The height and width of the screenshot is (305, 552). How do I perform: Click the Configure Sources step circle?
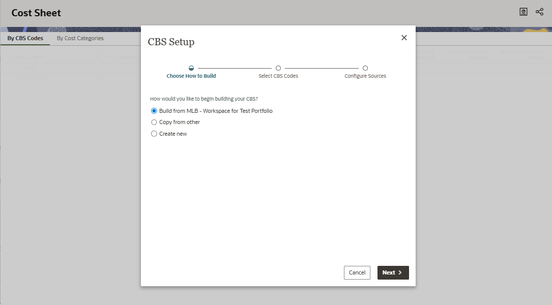[365, 68]
